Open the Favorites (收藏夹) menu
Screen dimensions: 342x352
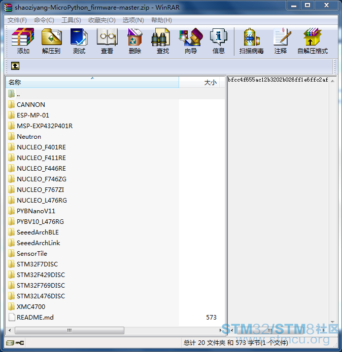[102, 20]
